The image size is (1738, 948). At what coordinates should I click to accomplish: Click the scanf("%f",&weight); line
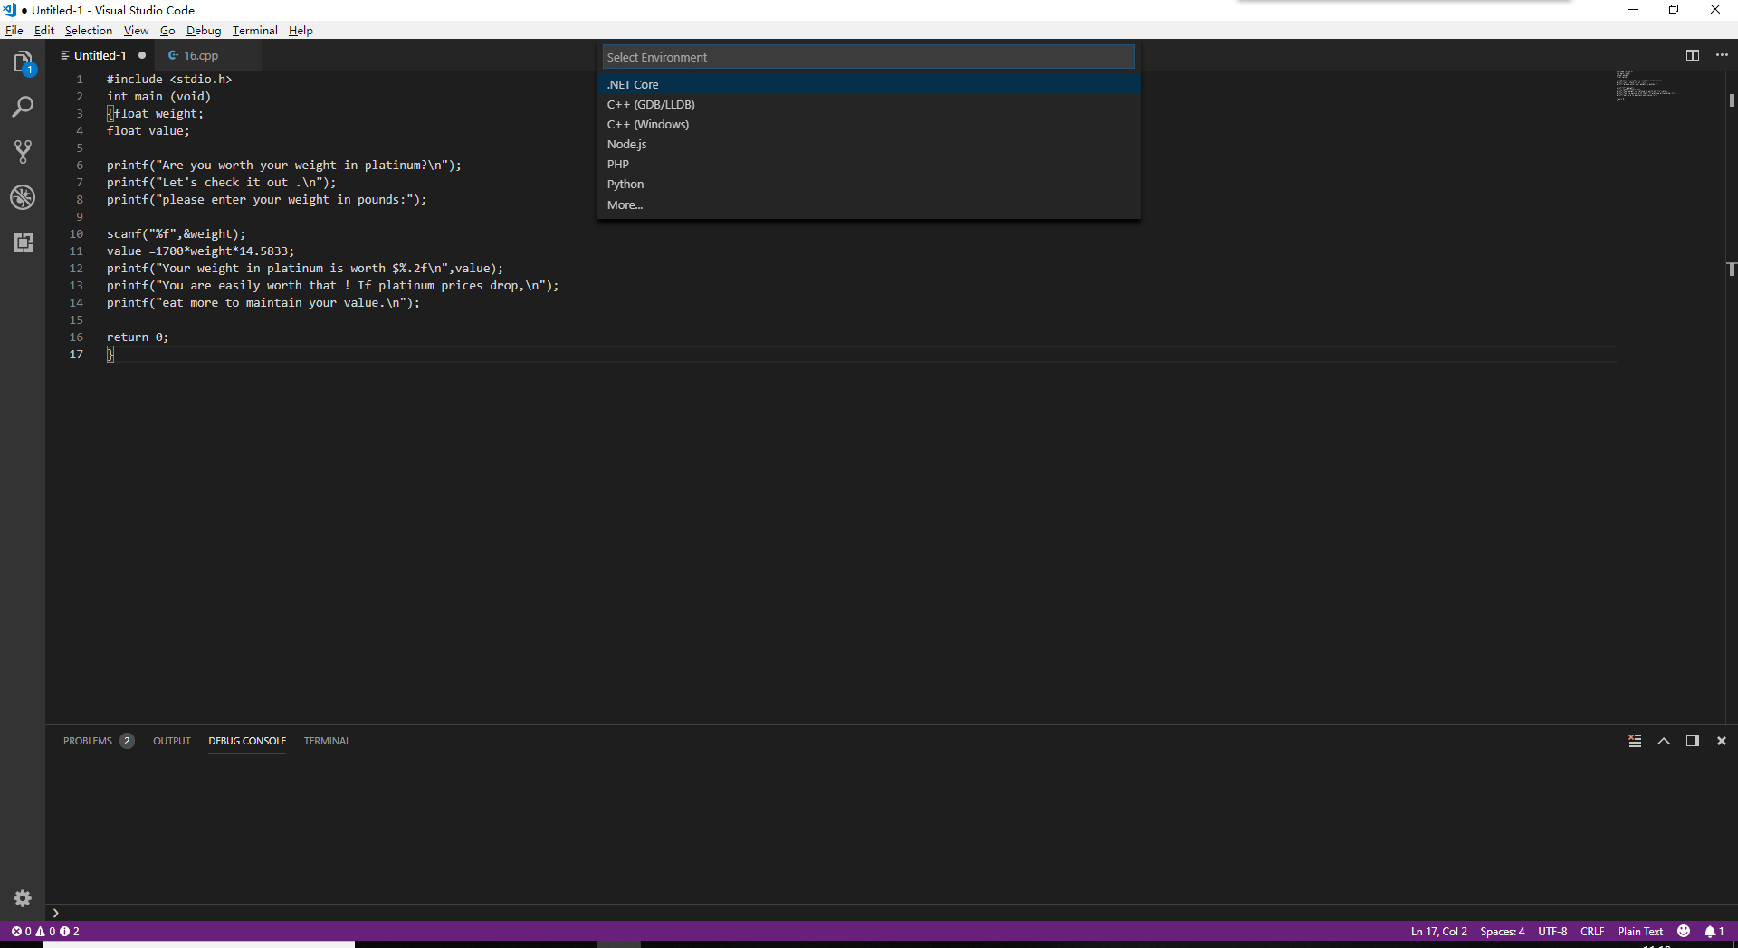click(x=176, y=234)
